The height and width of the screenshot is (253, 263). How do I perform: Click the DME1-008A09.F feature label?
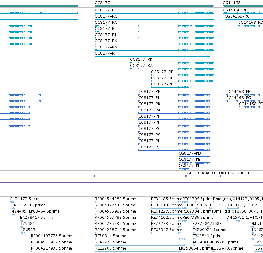click(201, 173)
